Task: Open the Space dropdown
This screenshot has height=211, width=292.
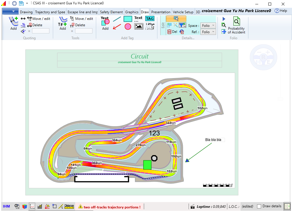Action: tap(208, 25)
